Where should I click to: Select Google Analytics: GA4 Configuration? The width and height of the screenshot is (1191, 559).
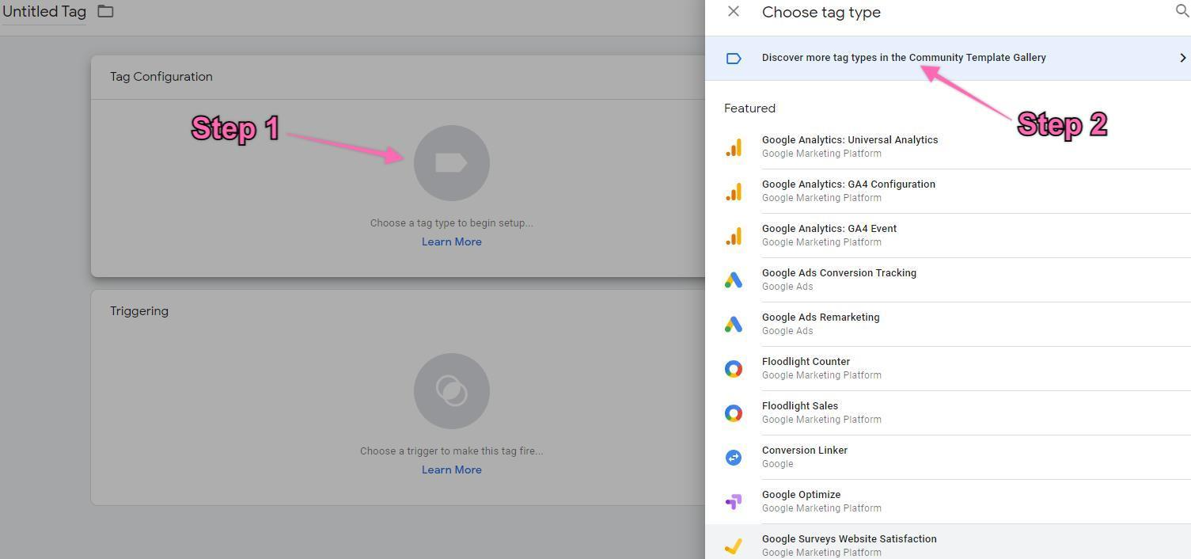point(848,190)
